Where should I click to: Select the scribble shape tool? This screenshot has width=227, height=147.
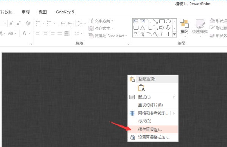click(x=143, y=34)
